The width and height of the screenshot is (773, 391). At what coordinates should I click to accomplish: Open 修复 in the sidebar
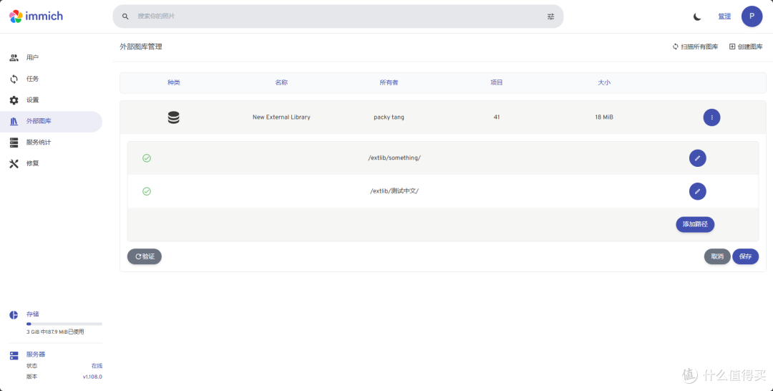point(32,163)
